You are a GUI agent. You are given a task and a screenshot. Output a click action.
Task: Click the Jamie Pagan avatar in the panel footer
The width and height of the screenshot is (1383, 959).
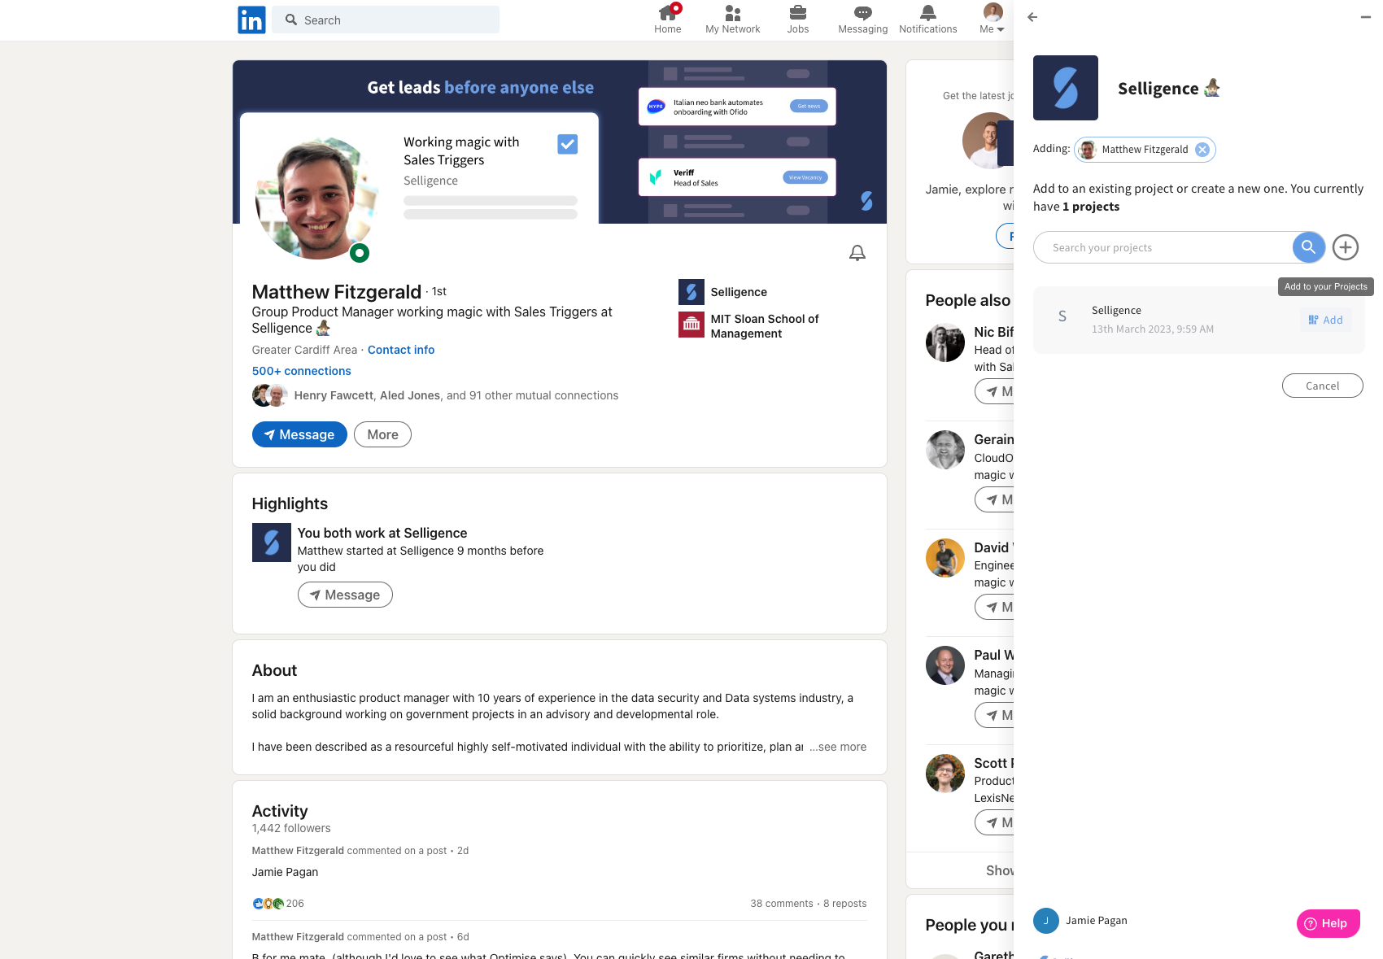(x=1046, y=921)
